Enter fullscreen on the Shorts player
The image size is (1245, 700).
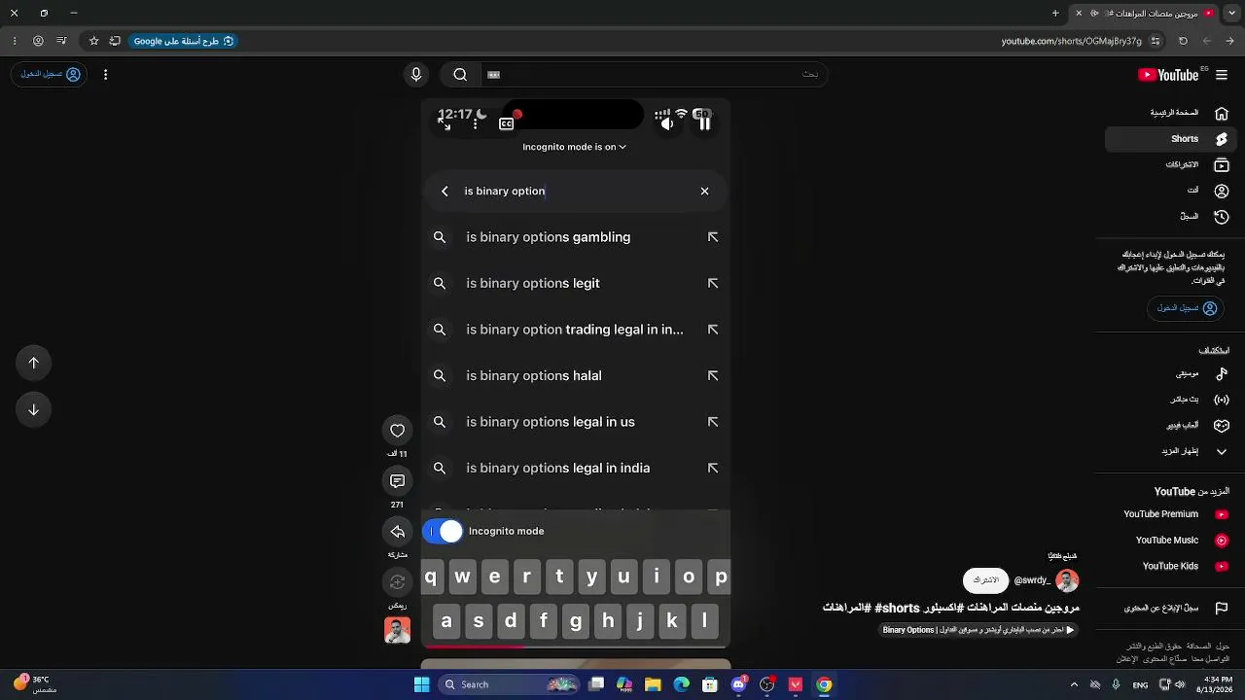[x=445, y=123]
